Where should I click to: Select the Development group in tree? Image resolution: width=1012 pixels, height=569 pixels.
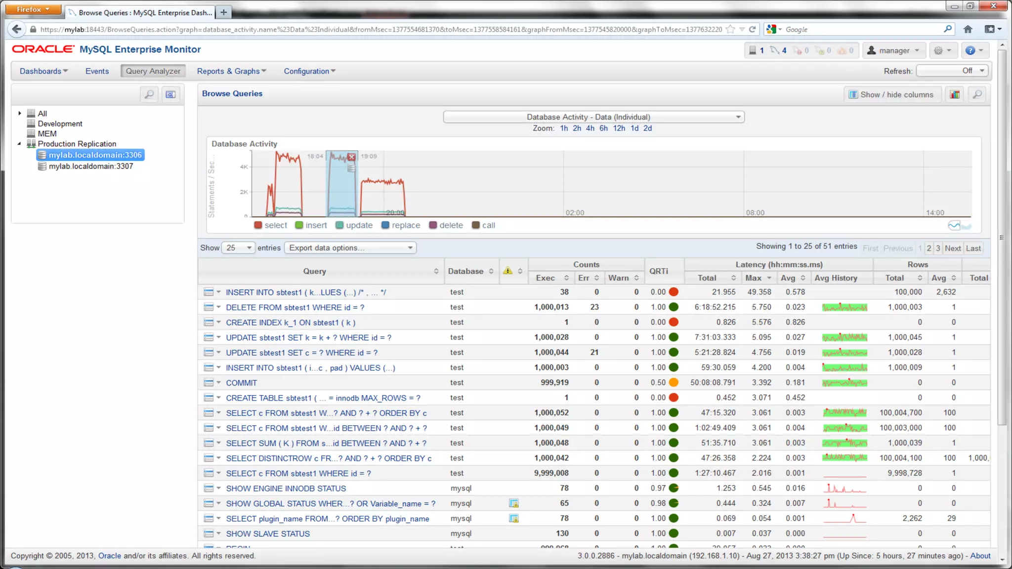[x=60, y=124]
